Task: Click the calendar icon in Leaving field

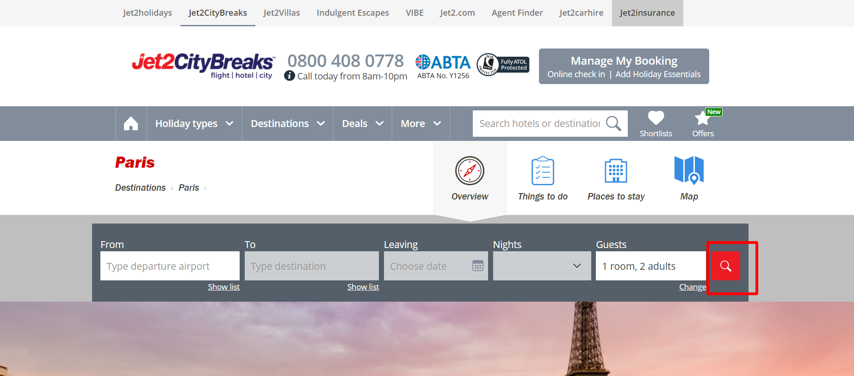Action: click(x=478, y=266)
